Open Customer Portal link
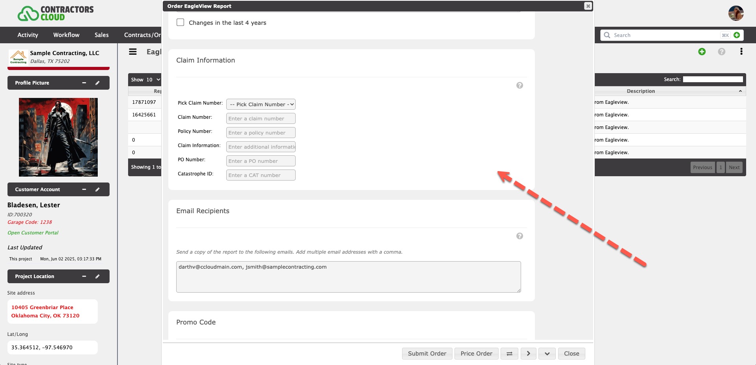Screen dimensions: 756x365 click(33, 233)
